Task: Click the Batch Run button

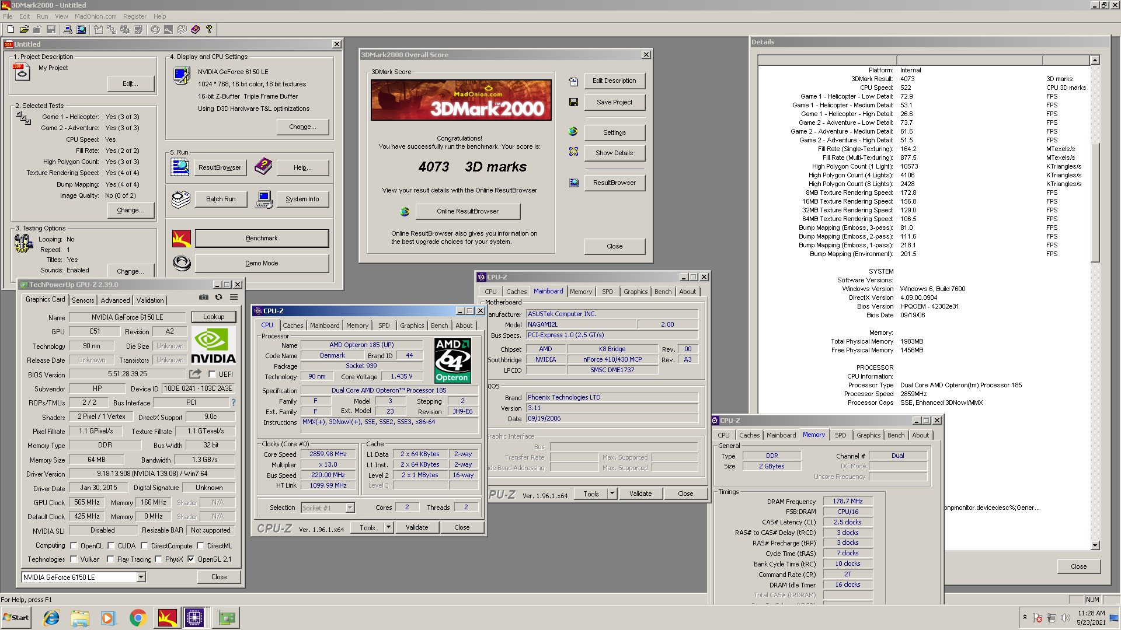Action: [x=221, y=199]
